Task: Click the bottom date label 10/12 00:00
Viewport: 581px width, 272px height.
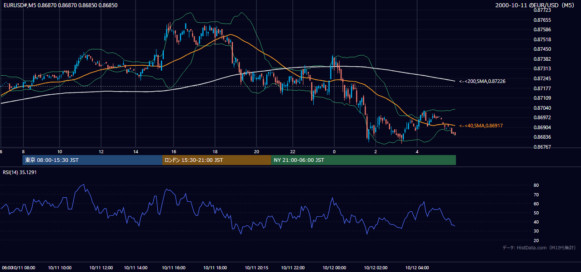Action: click(x=334, y=267)
